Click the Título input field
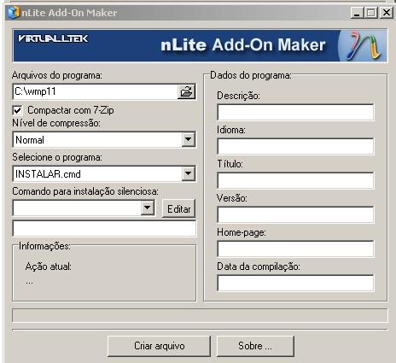The height and width of the screenshot is (363, 396). [295, 180]
